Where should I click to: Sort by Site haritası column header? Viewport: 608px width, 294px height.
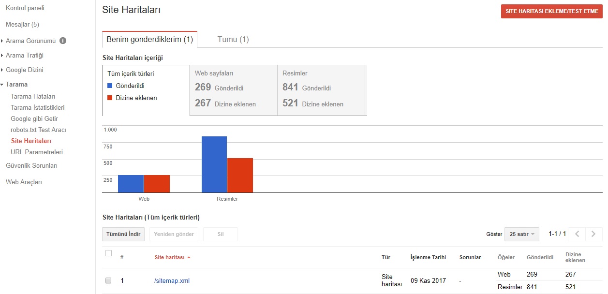[x=169, y=258]
